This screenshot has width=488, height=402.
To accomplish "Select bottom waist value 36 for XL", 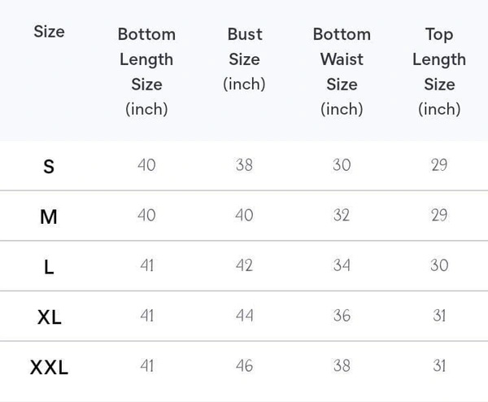I will tap(342, 316).
